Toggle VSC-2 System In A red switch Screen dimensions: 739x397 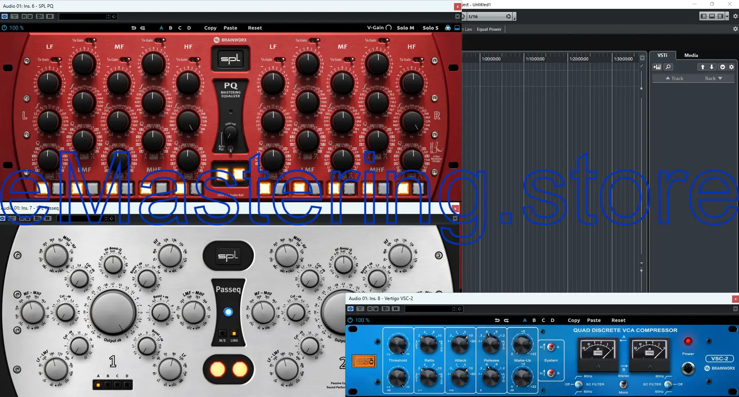[551, 347]
